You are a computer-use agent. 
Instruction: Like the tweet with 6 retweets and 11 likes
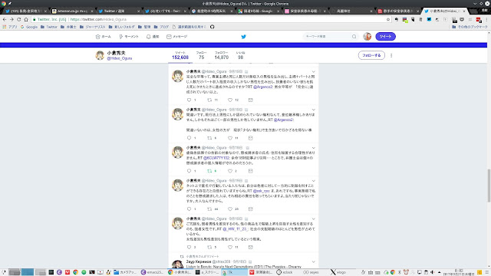coord(230,138)
